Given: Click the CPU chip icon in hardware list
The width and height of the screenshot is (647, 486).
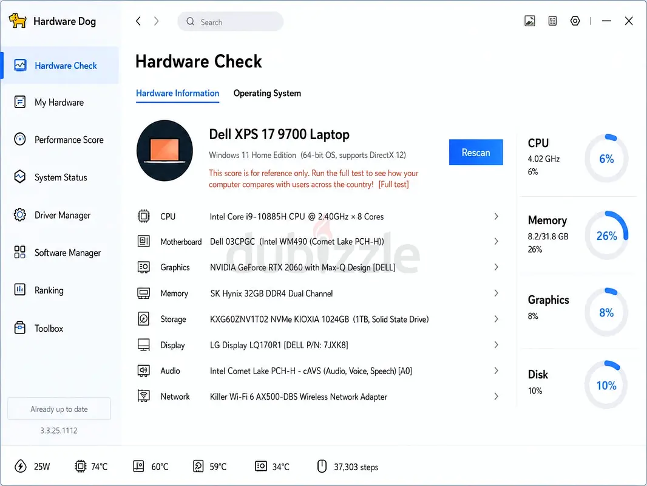Looking at the screenshot, I should (144, 216).
